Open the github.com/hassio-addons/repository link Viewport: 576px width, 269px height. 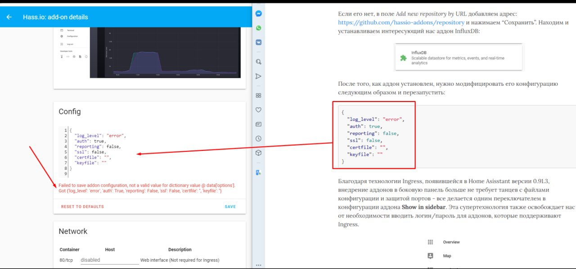click(x=401, y=22)
